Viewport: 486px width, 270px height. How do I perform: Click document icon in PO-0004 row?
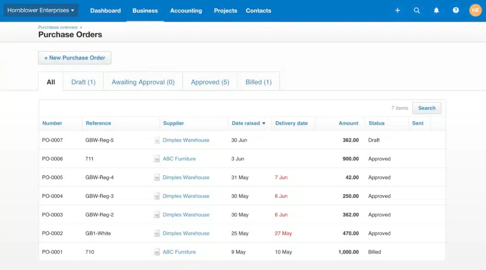point(157,196)
